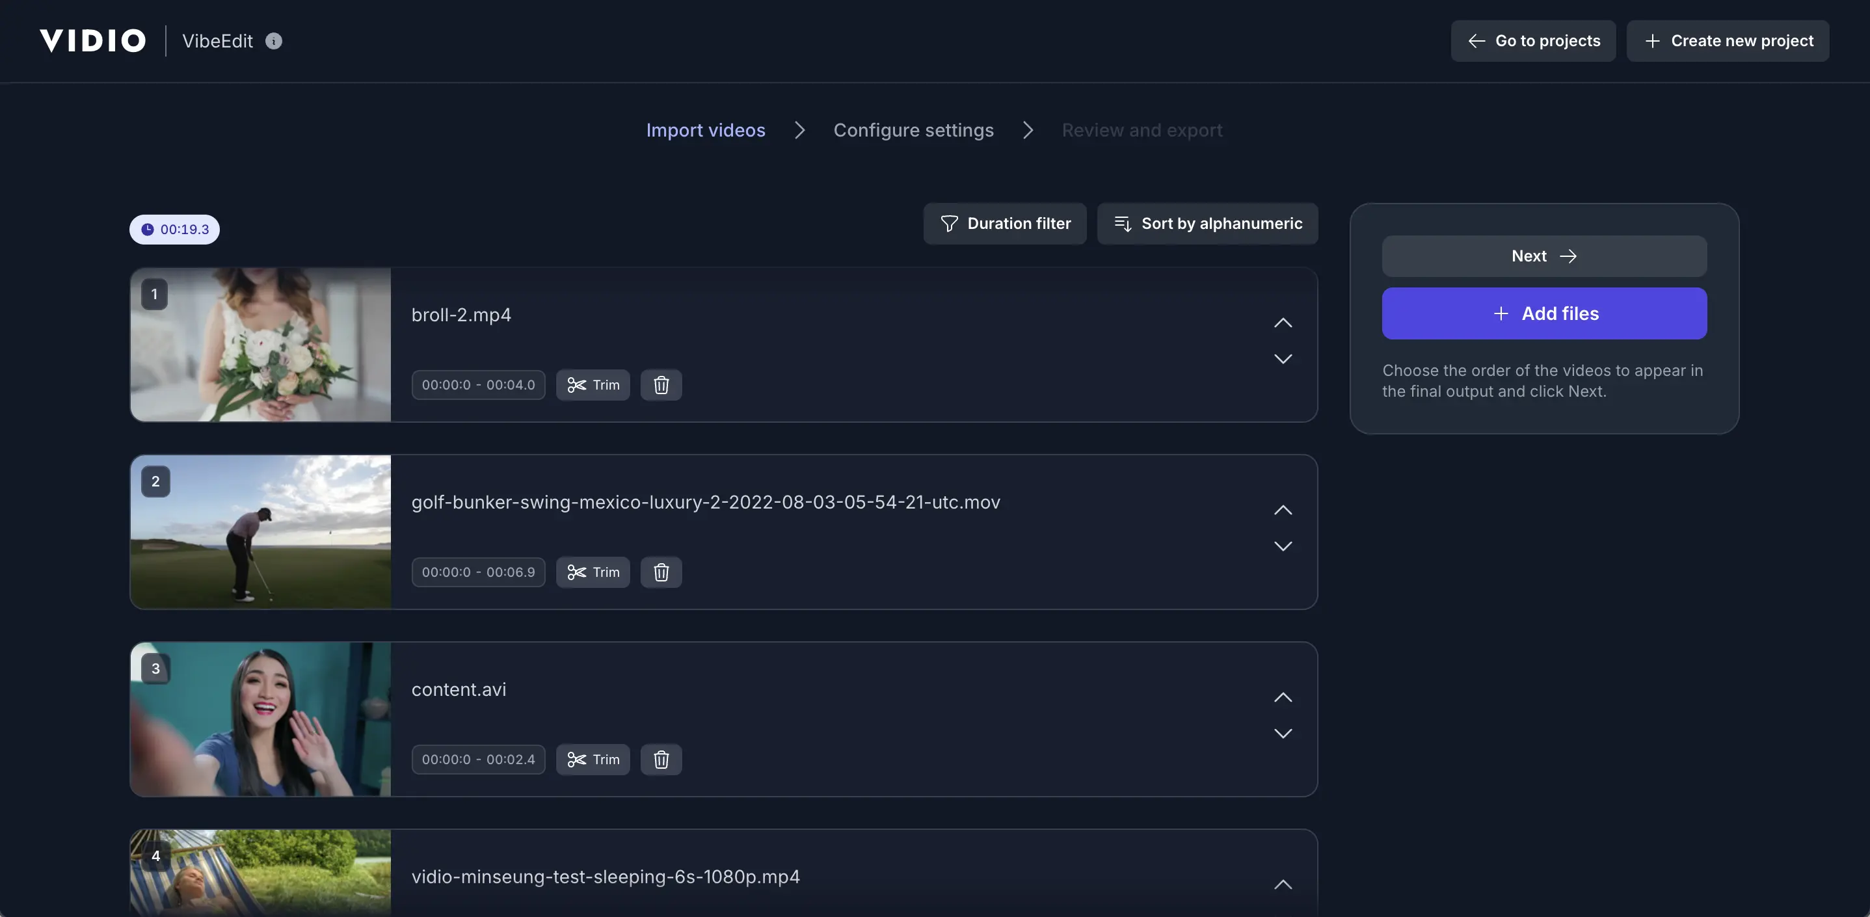The height and width of the screenshot is (917, 1870).
Task: Open the VibeEdit info icon
Action: (x=274, y=41)
